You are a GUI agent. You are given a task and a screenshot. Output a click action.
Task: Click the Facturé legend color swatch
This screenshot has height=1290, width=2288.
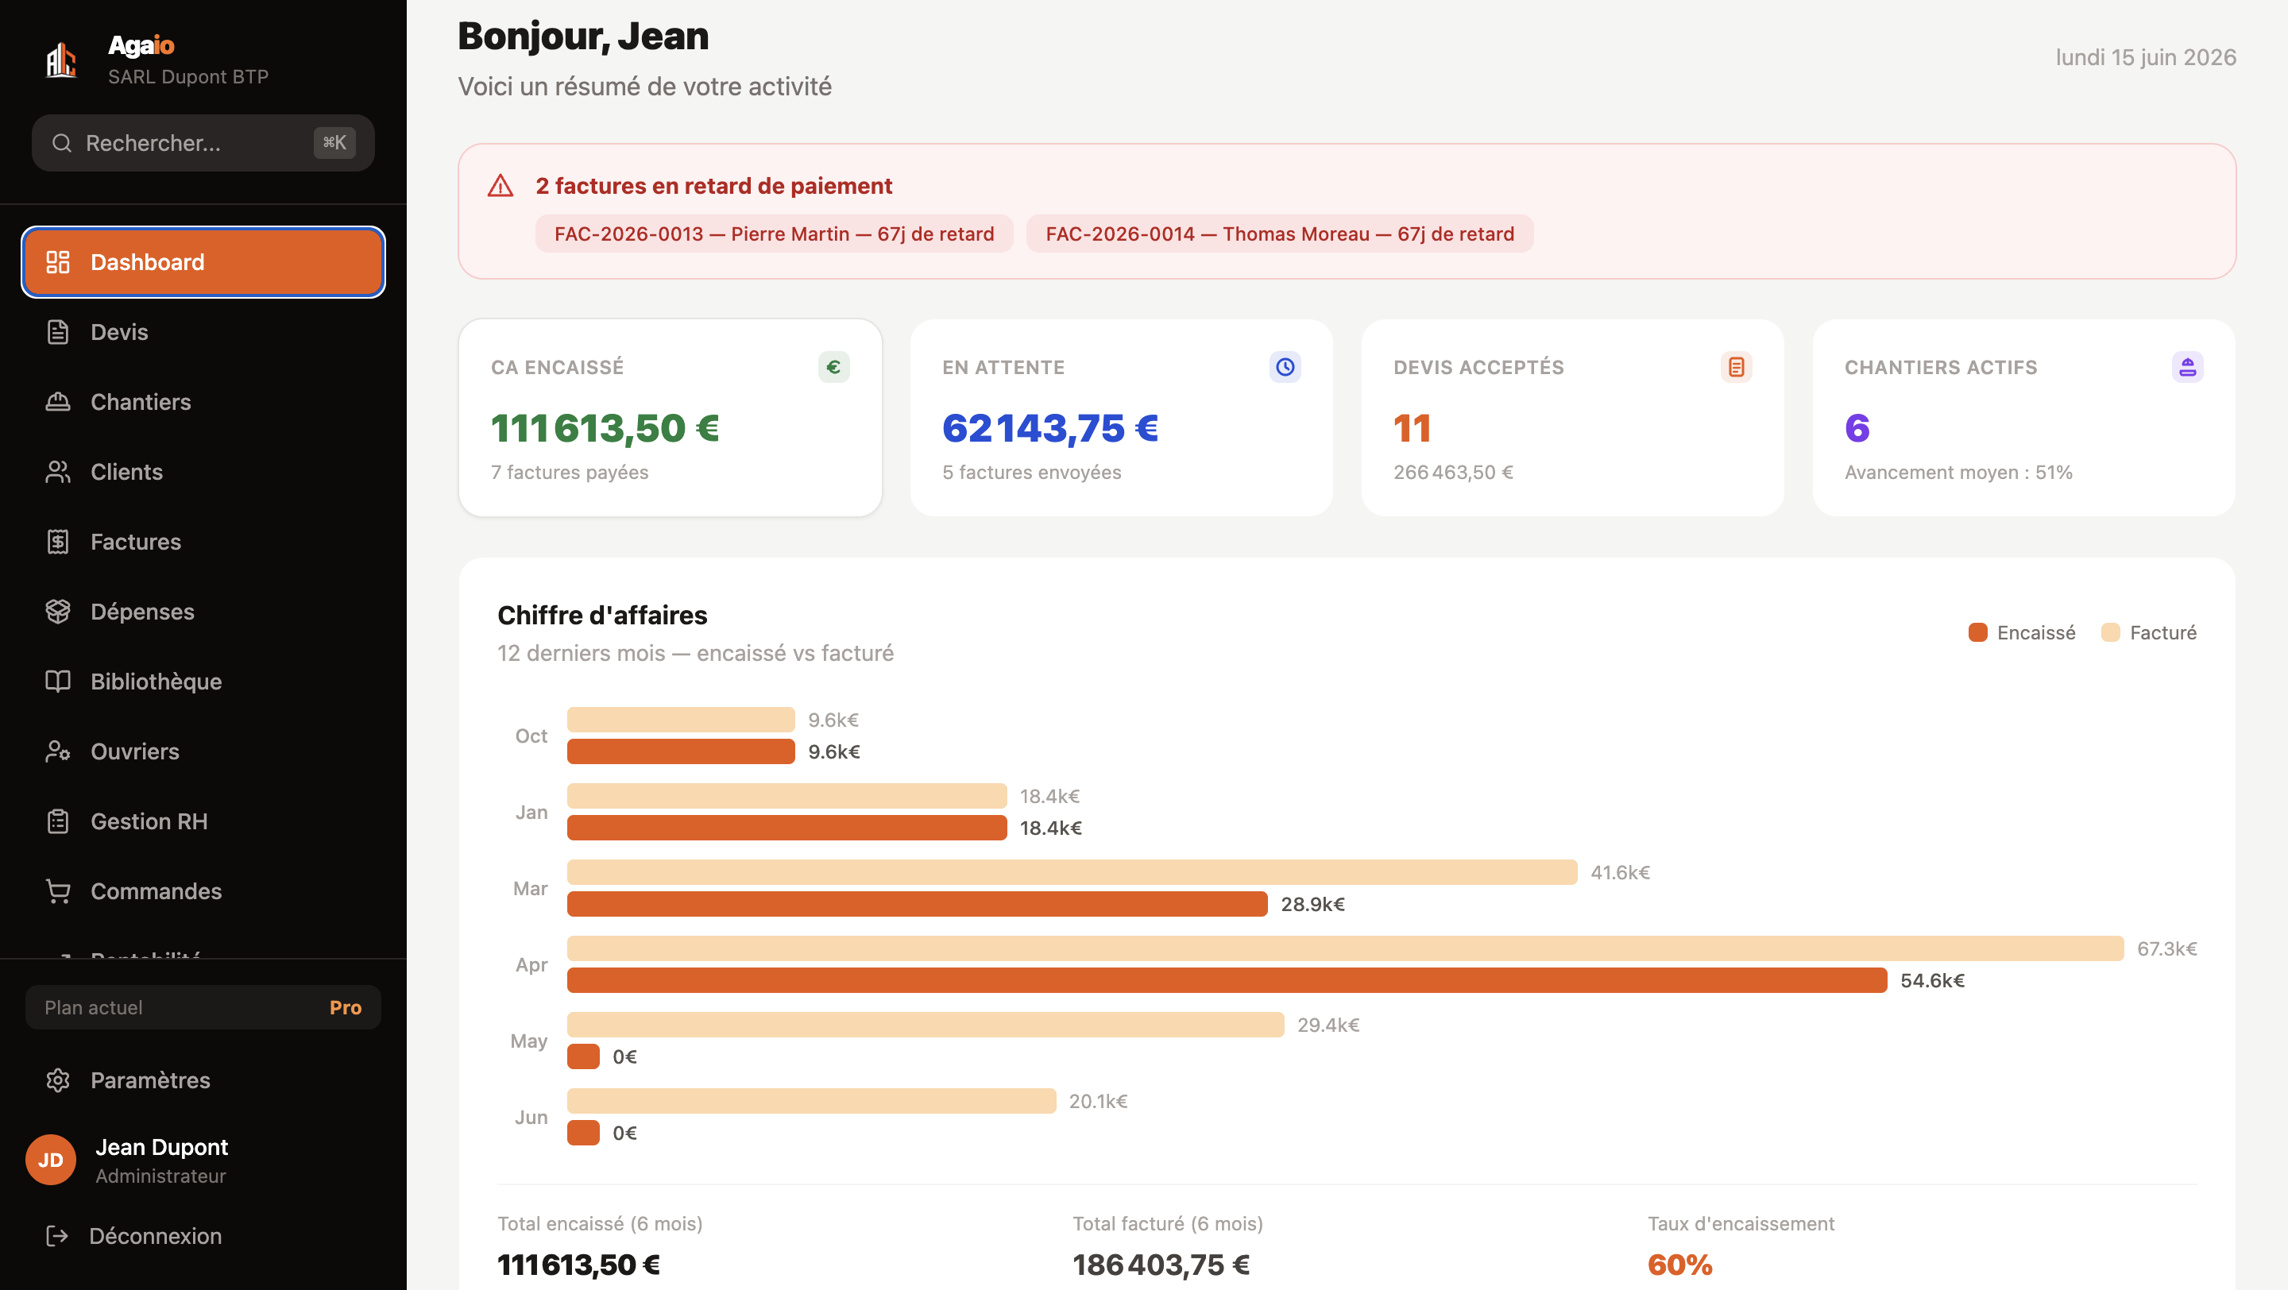tap(2110, 632)
